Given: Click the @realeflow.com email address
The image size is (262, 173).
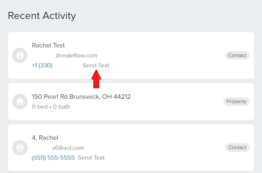Looking at the screenshot, I should (76, 55).
